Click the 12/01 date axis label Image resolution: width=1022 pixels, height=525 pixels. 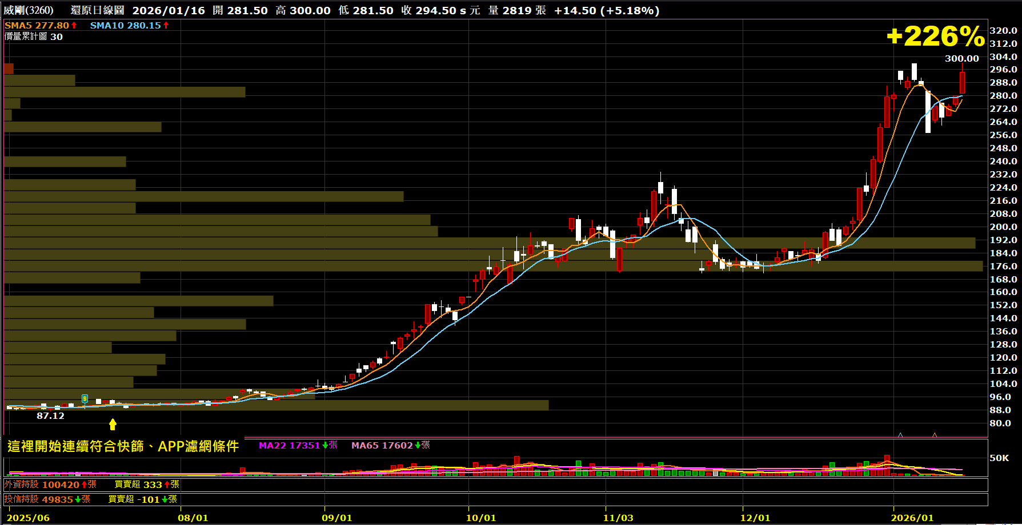(755, 518)
